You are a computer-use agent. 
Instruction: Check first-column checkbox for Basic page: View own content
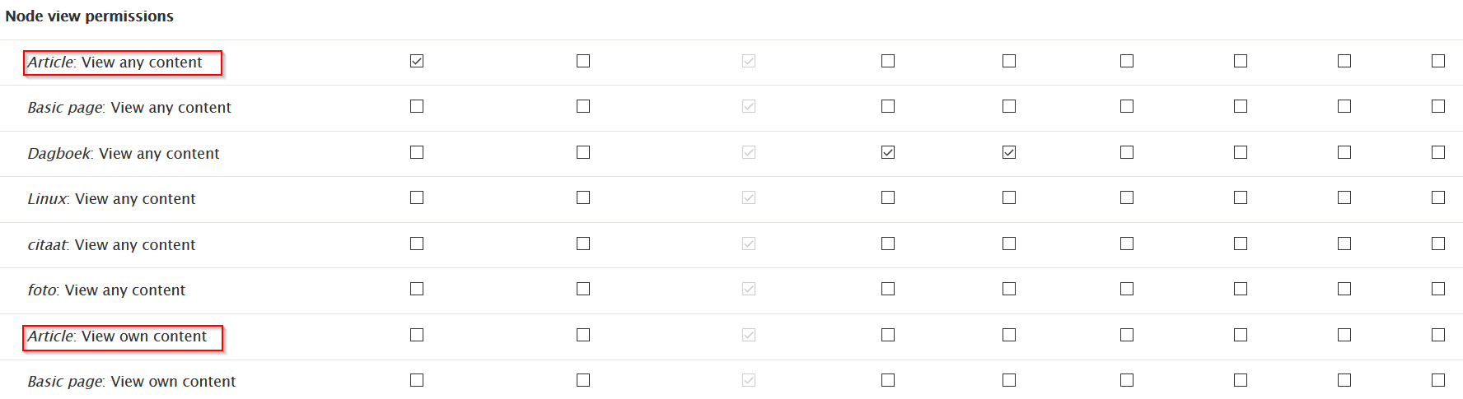pos(417,380)
